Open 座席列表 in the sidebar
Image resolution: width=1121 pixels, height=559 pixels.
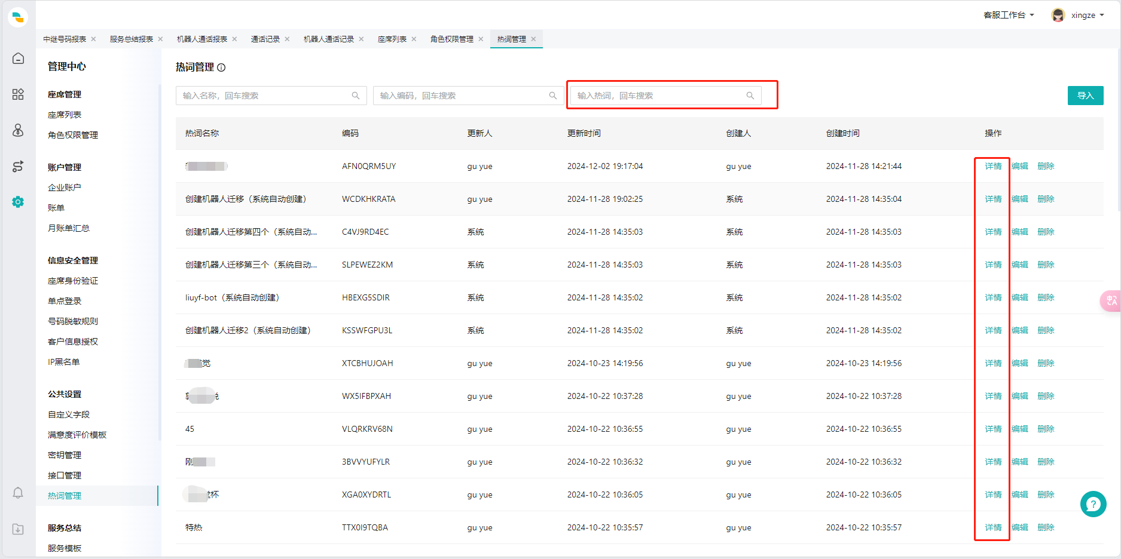click(65, 115)
